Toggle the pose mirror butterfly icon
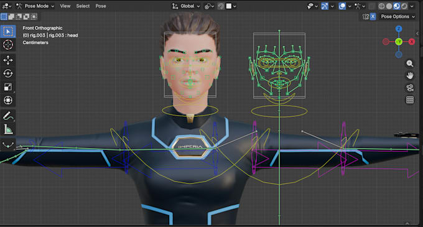 pos(366,17)
